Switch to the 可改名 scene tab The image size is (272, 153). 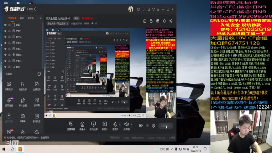[x=31, y=18]
